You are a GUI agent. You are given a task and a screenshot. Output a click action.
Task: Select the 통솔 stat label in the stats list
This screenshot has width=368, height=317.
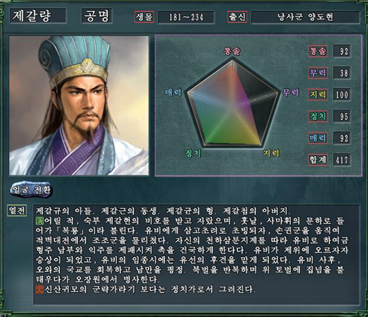318,51
